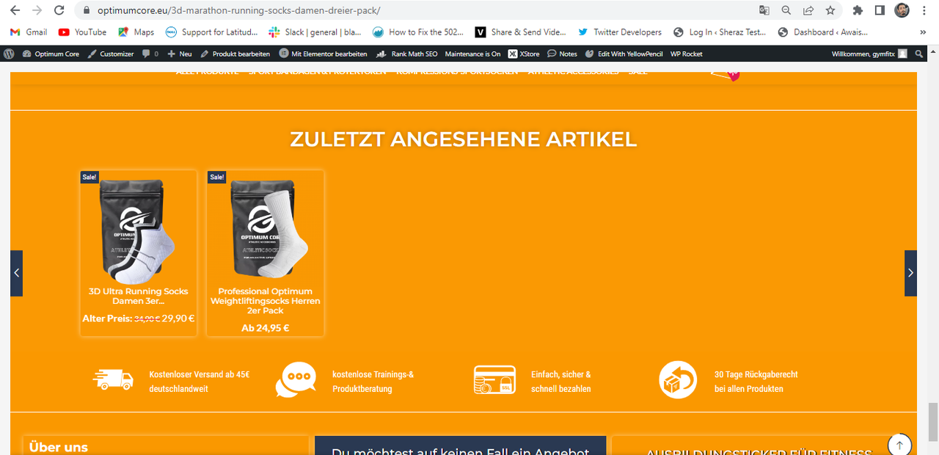939x455 pixels.
Task: Open the Log In Sheraz Test bookmark
Action: tap(720, 32)
